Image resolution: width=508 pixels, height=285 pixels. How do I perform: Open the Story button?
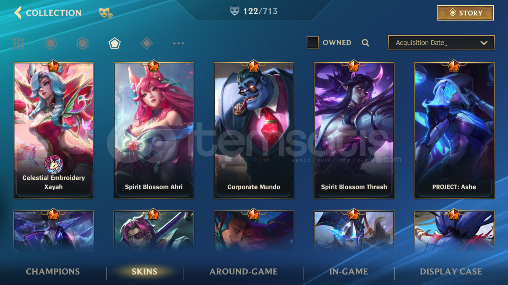pyautogui.click(x=465, y=13)
